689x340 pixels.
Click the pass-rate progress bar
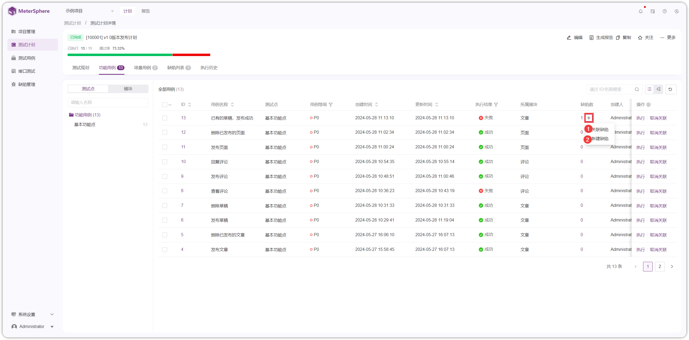[139, 55]
